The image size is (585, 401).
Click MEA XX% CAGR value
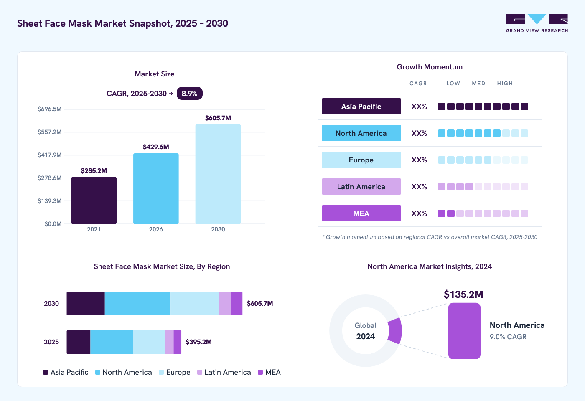click(x=419, y=213)
